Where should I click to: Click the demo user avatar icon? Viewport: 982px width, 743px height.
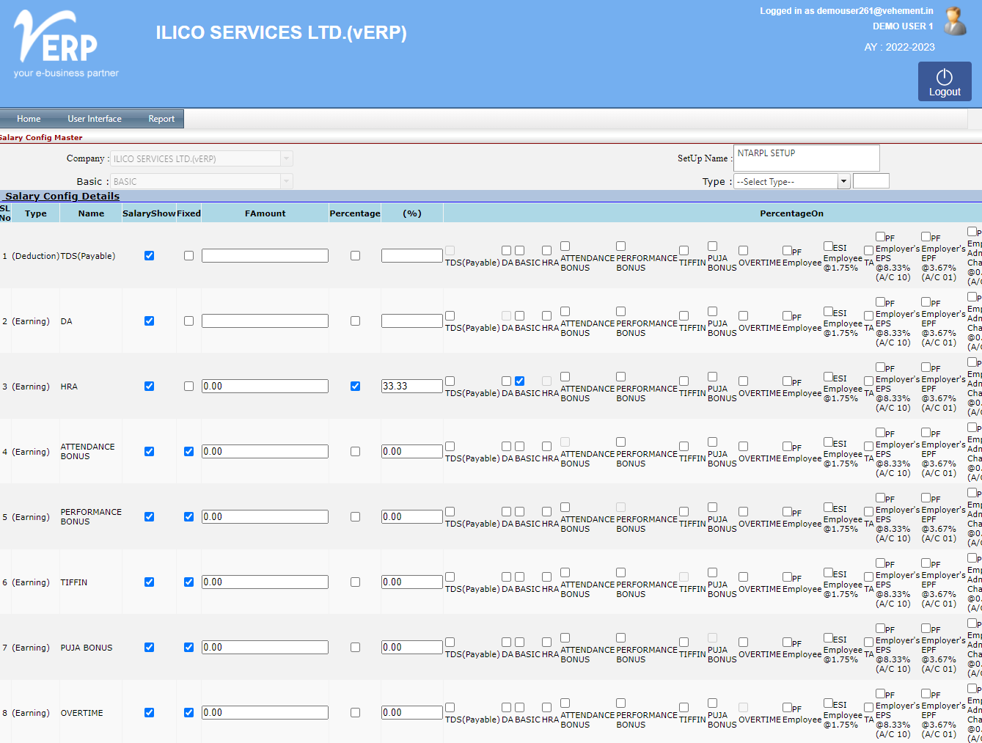click(x=955, y=21)
